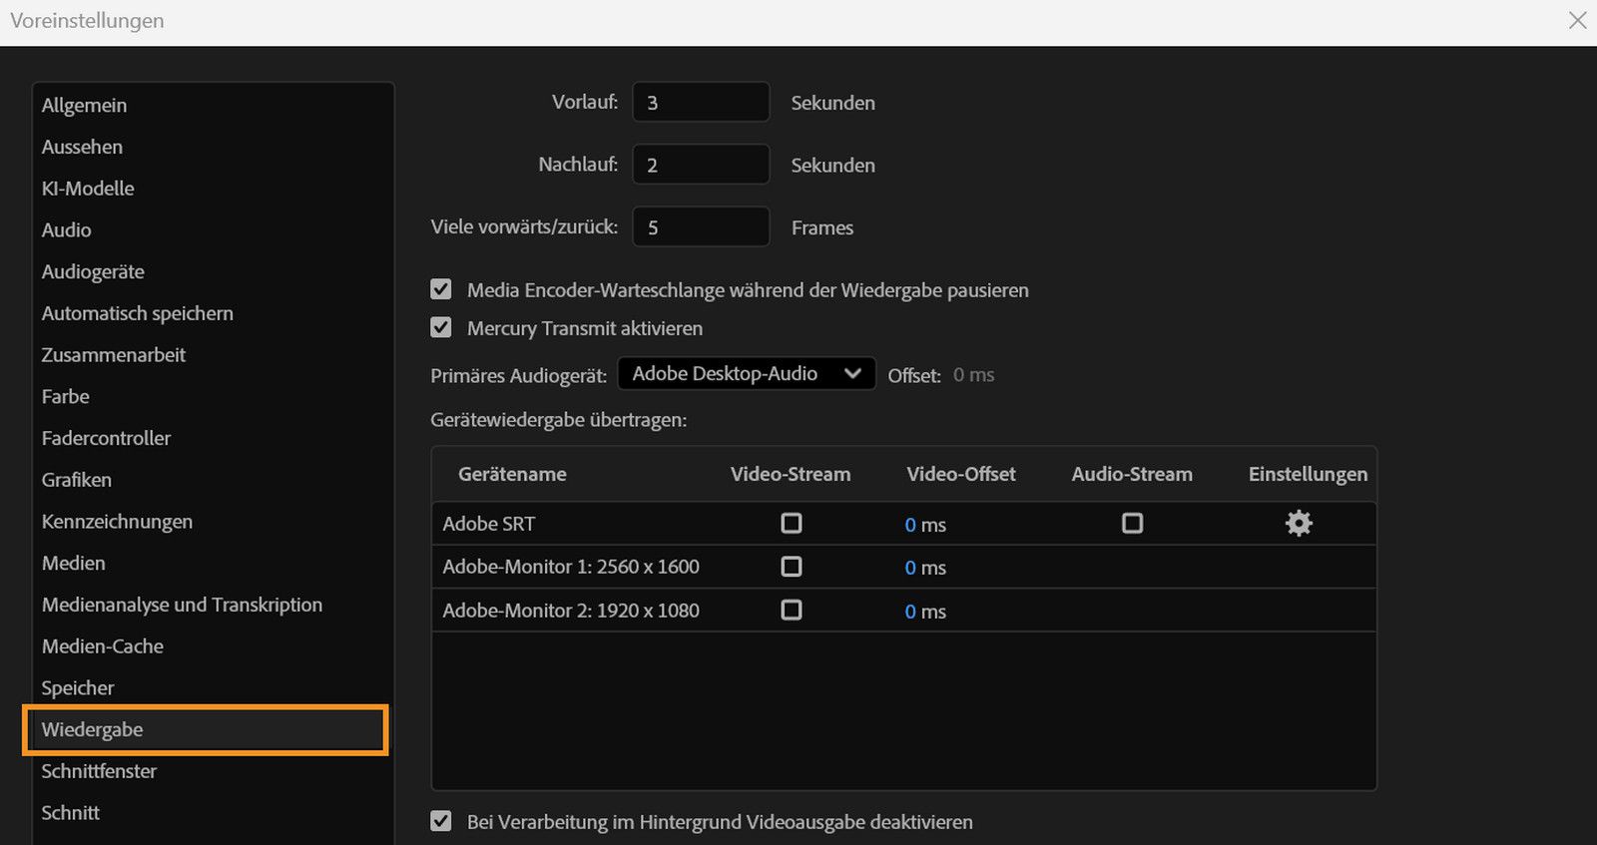Toggle Videoausgabe deaktivieren im Hintergrund checkbox
Screen dimensions: 1597x845
[441, 821]
